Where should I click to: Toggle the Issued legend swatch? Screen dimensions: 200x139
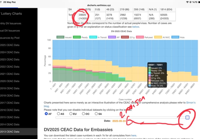(x=60, y=37)
